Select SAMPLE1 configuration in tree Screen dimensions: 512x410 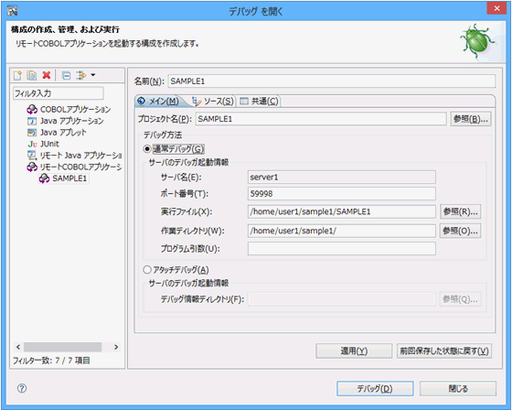click(x=69, y=178)
